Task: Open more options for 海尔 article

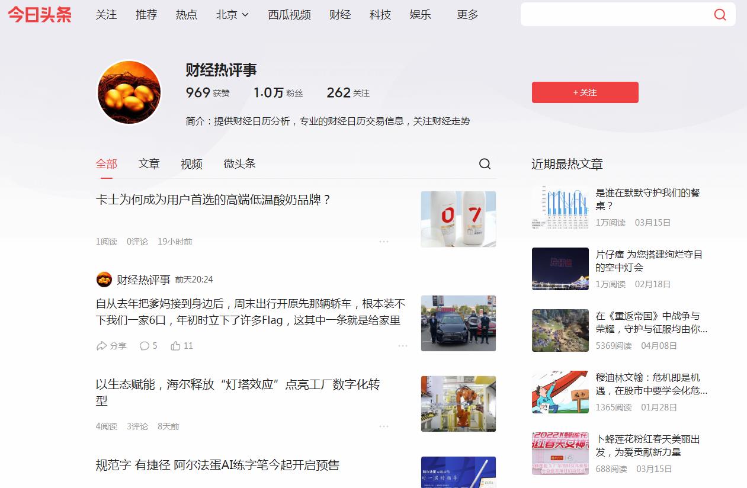Action: [x=384, y=426]
